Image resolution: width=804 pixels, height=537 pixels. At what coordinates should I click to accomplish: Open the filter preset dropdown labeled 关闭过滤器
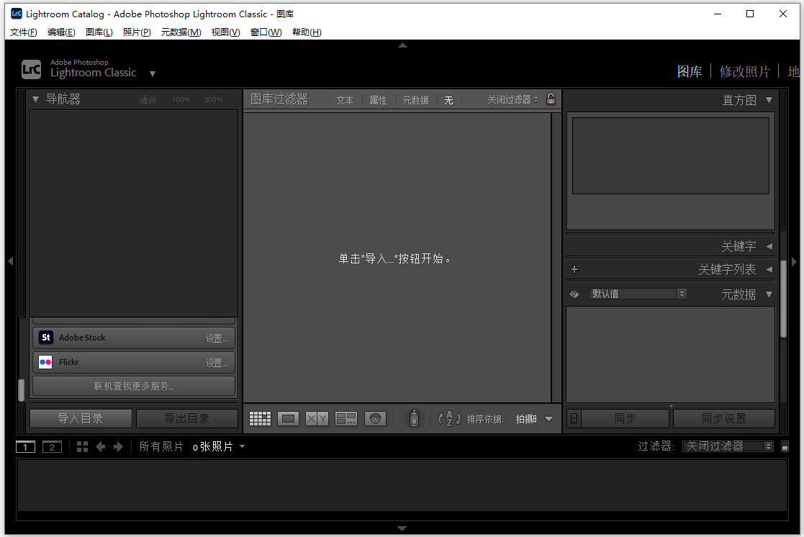(727, 446)
